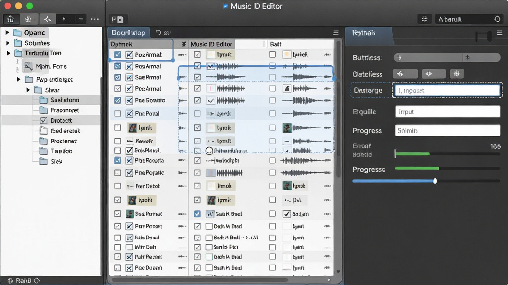Click the home icon in the top toolbar
Viewport: 508px width, 285px height.
coord(11,19)
